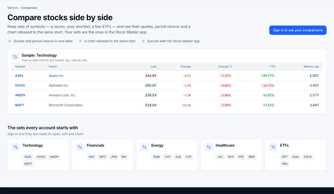Click the ETFs card compare icon
Screen dimensions: 334x194
pyautogui.click(x=273, y=147)
